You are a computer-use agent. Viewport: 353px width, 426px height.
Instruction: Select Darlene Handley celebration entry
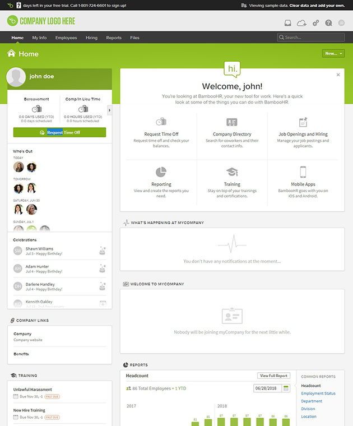[59, 286]
